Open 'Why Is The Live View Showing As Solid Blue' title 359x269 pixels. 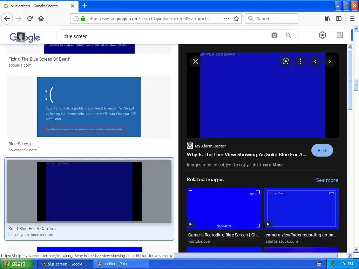tap(246, 154)
